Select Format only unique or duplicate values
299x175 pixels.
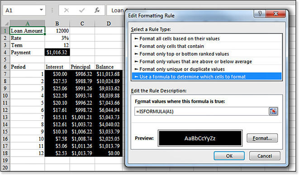click(x=207, y=69)
